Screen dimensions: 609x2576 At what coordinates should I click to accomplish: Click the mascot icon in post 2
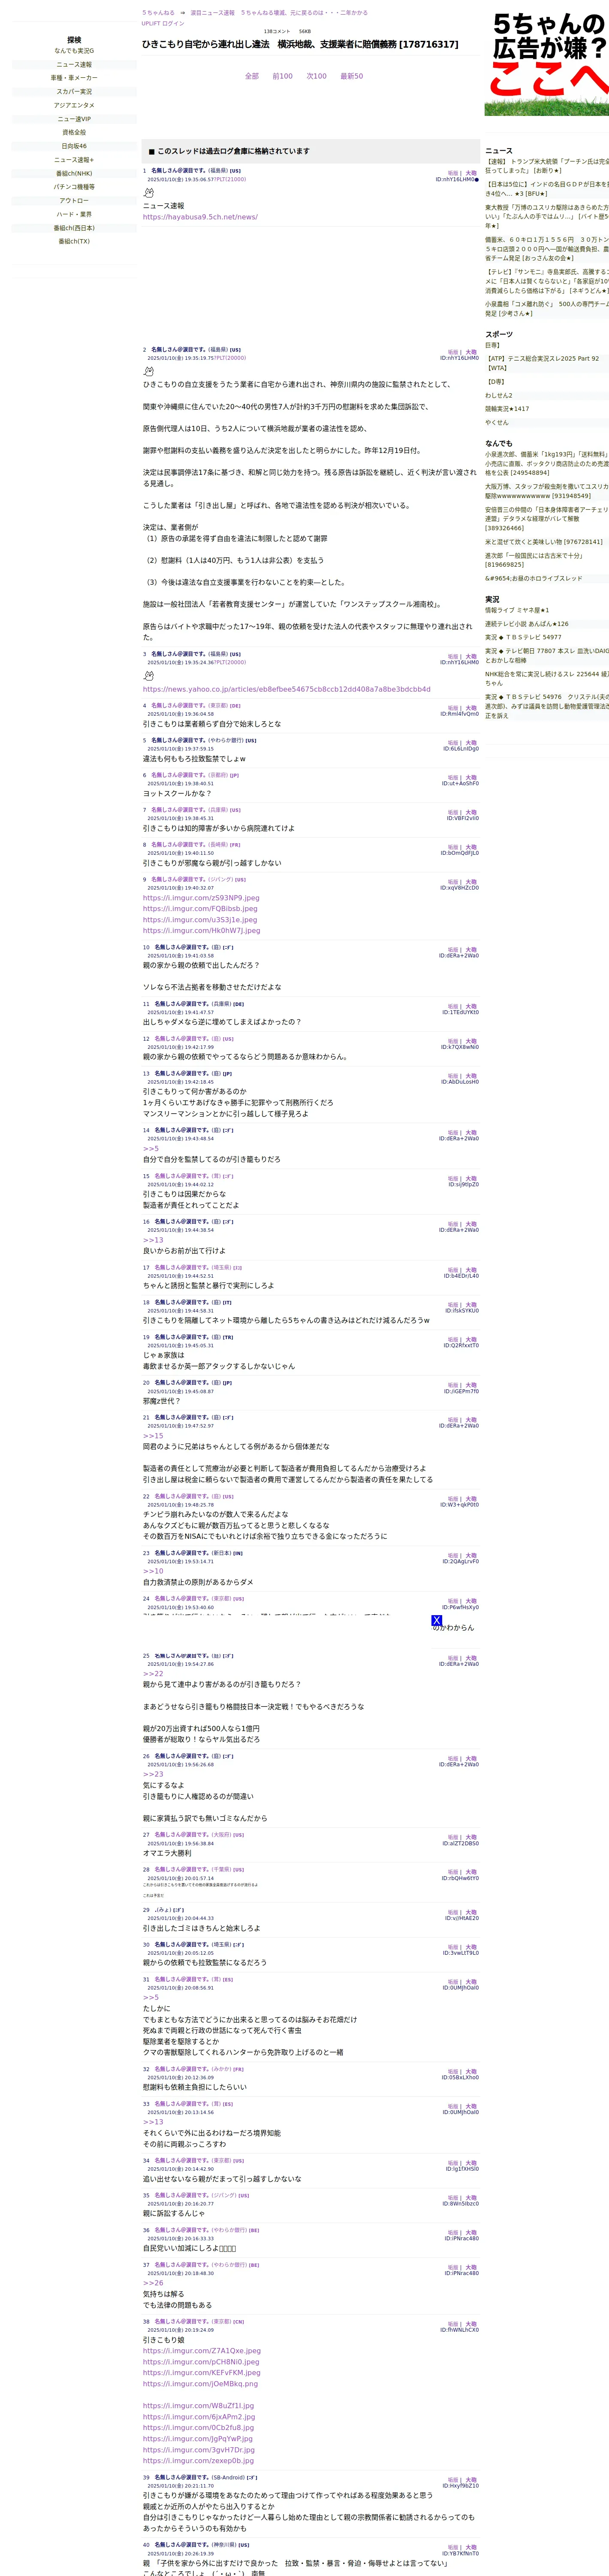pyautogui.click(x=148, y=371)
